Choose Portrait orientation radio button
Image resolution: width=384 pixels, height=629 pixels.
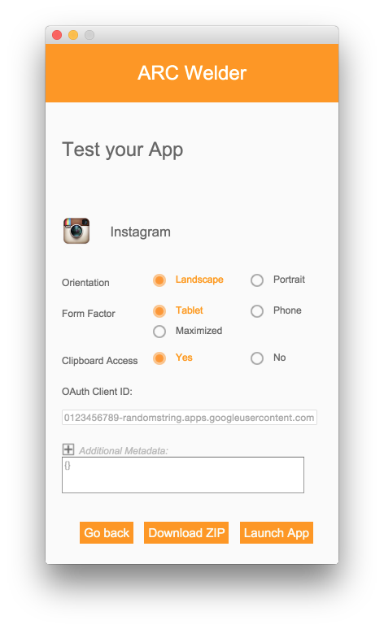tap(257, 280)
